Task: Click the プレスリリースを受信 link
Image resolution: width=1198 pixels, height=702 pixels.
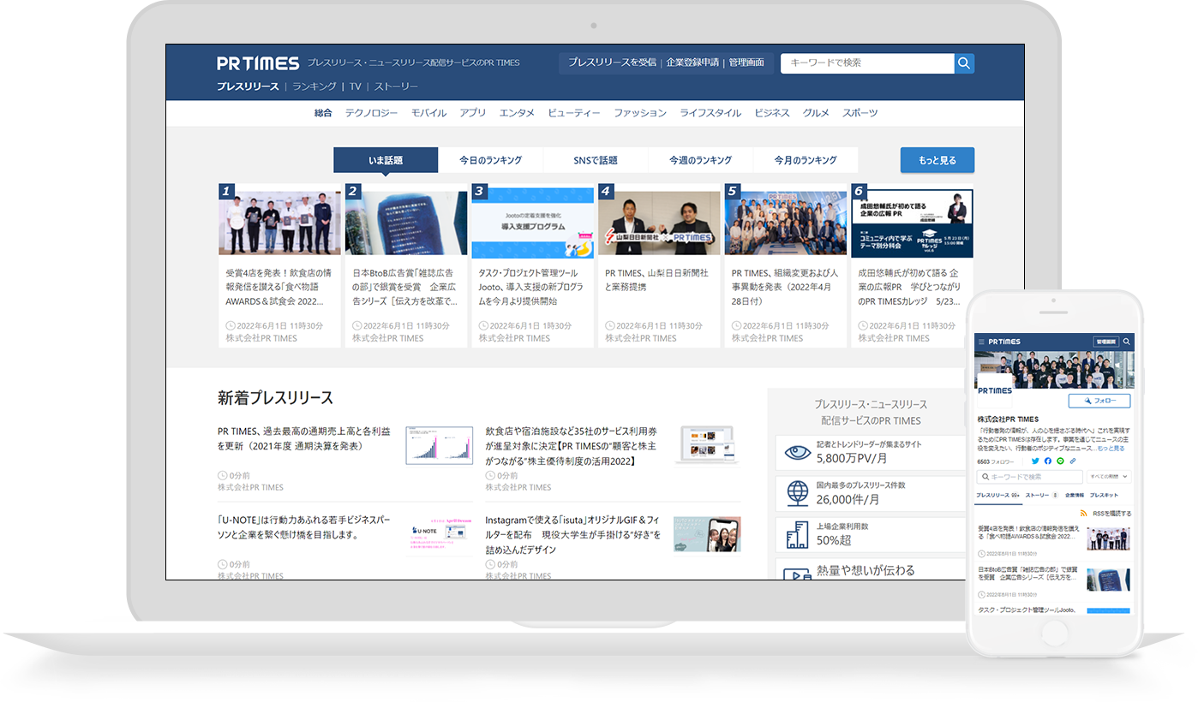Action: pos(612,62)
